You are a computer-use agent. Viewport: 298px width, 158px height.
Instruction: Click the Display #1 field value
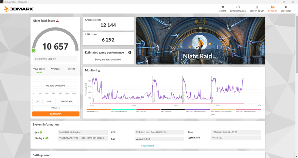pos(83,138)
